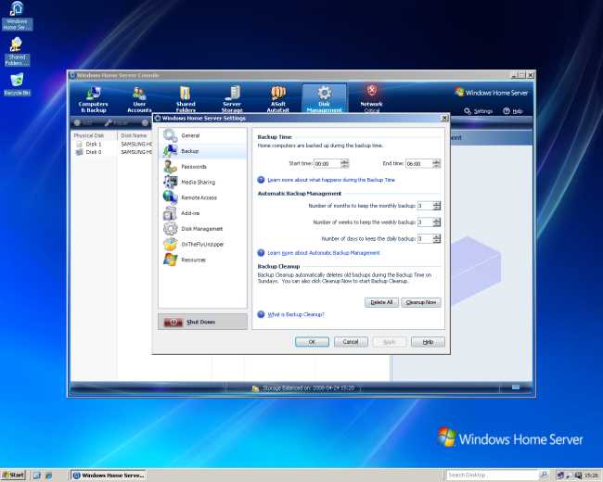
Task: Click Search Desktop field in taskbar
Action: pyautogui.click(x=492, y=476)
